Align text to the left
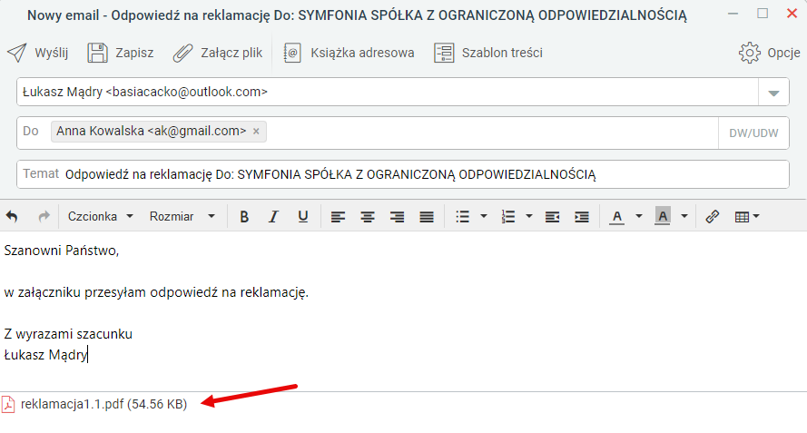Screen dimensions: 807x433 (x=338, y=217)
